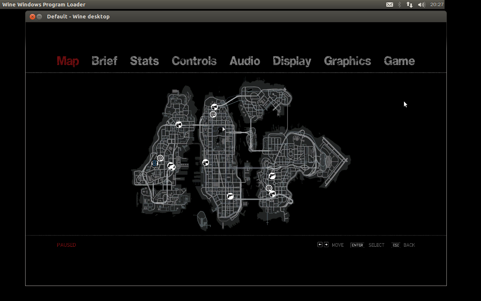Select the Pay 'n' Spray icon on Algonquin's west side
Image resolution: width=481 pixels, height=301 pixels.
pyautogui.click(x=206, y=163)
